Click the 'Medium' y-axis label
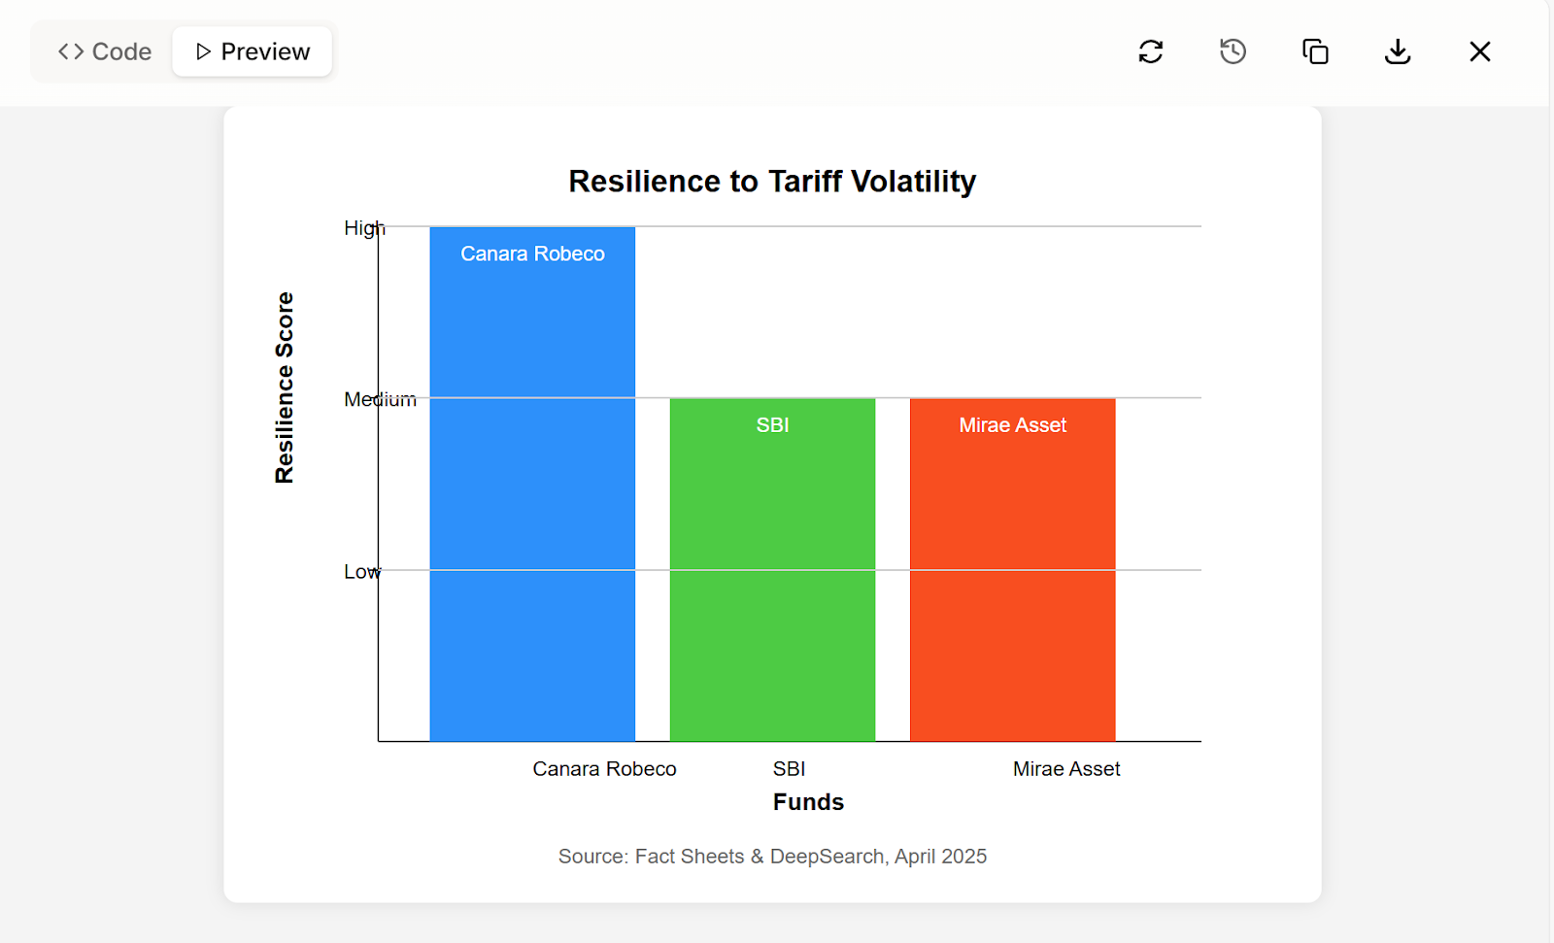 [380, 399]
